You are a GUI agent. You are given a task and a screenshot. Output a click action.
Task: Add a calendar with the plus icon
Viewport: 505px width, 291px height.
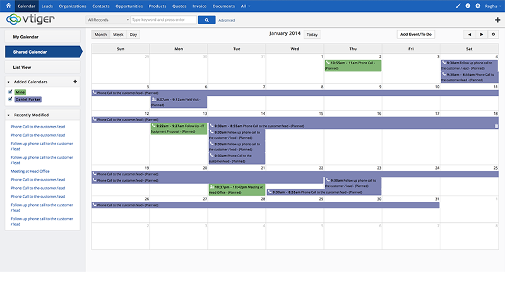click(x=75, y=82)
